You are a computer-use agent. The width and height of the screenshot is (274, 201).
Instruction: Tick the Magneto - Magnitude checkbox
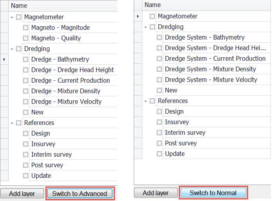(x=26, y=28)
